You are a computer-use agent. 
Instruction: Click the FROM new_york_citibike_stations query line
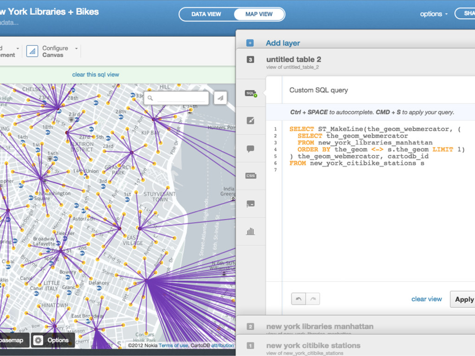357,164
